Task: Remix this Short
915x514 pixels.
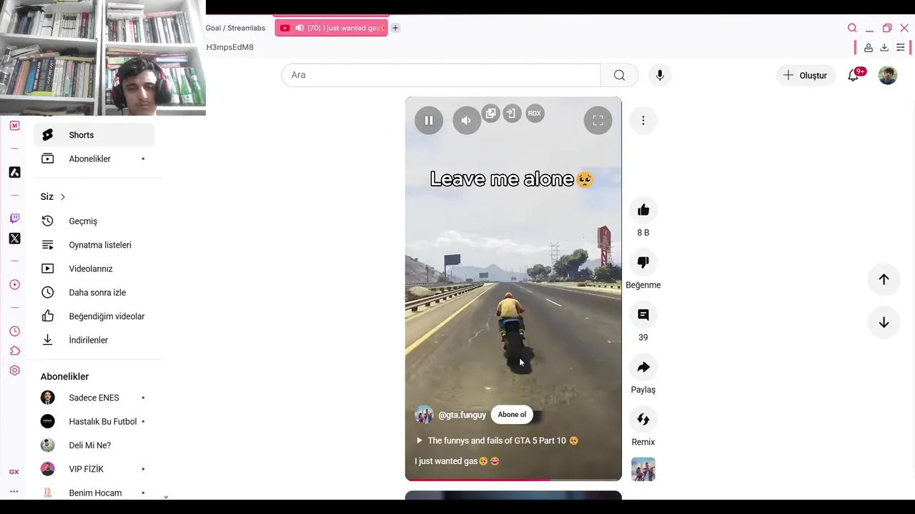Action: pos(643,419)
